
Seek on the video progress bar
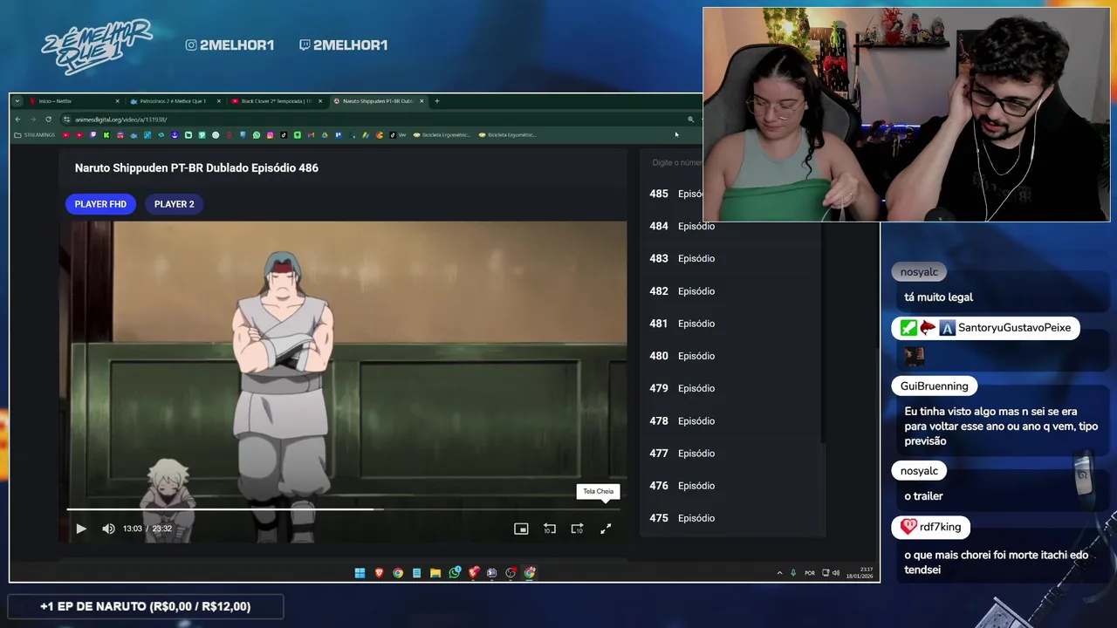343,509
